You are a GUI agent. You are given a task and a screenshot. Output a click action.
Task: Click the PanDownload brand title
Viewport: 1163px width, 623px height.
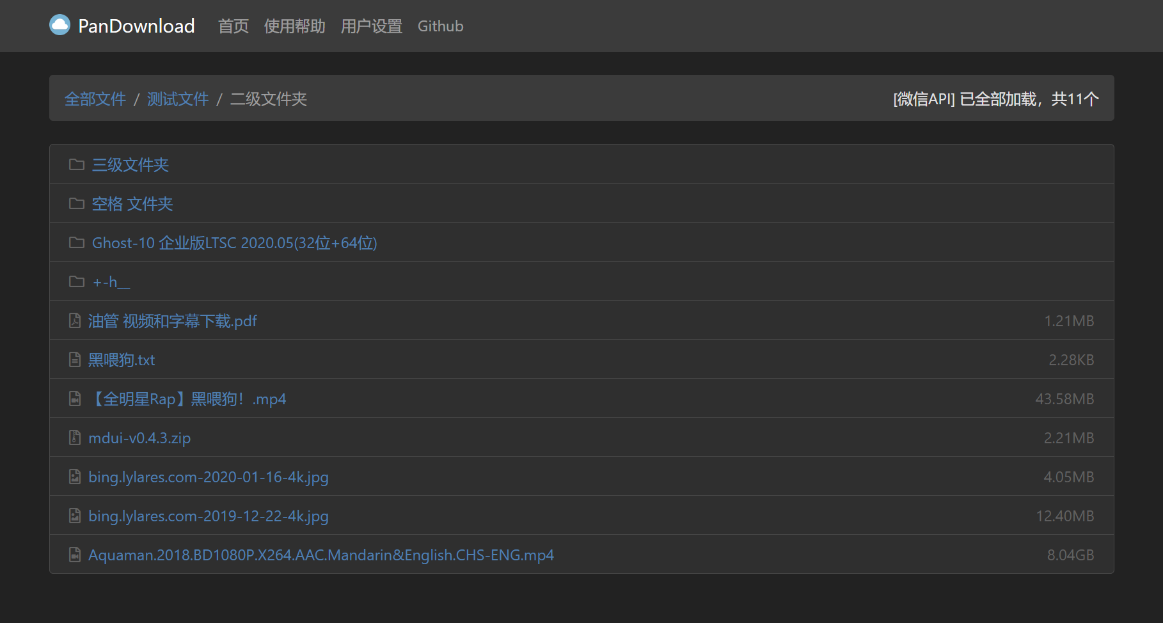(136, 26)
